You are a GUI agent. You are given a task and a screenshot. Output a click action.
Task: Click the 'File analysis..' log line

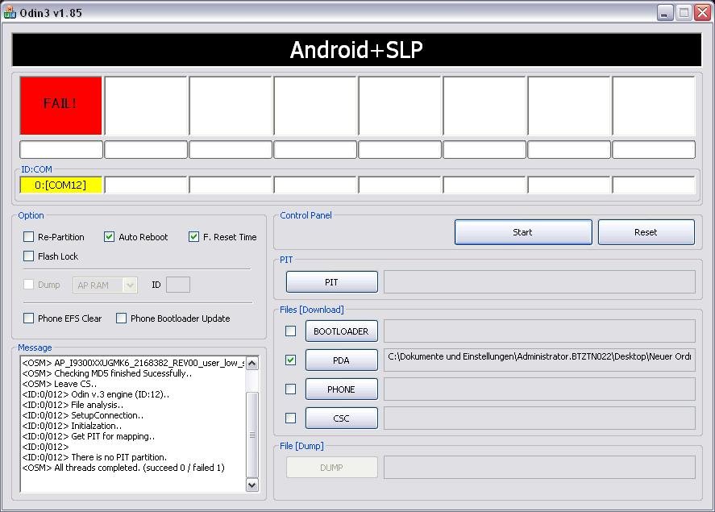coord(73,405)
